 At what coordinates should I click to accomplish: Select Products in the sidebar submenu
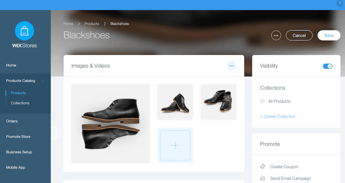tap(18, 93)
